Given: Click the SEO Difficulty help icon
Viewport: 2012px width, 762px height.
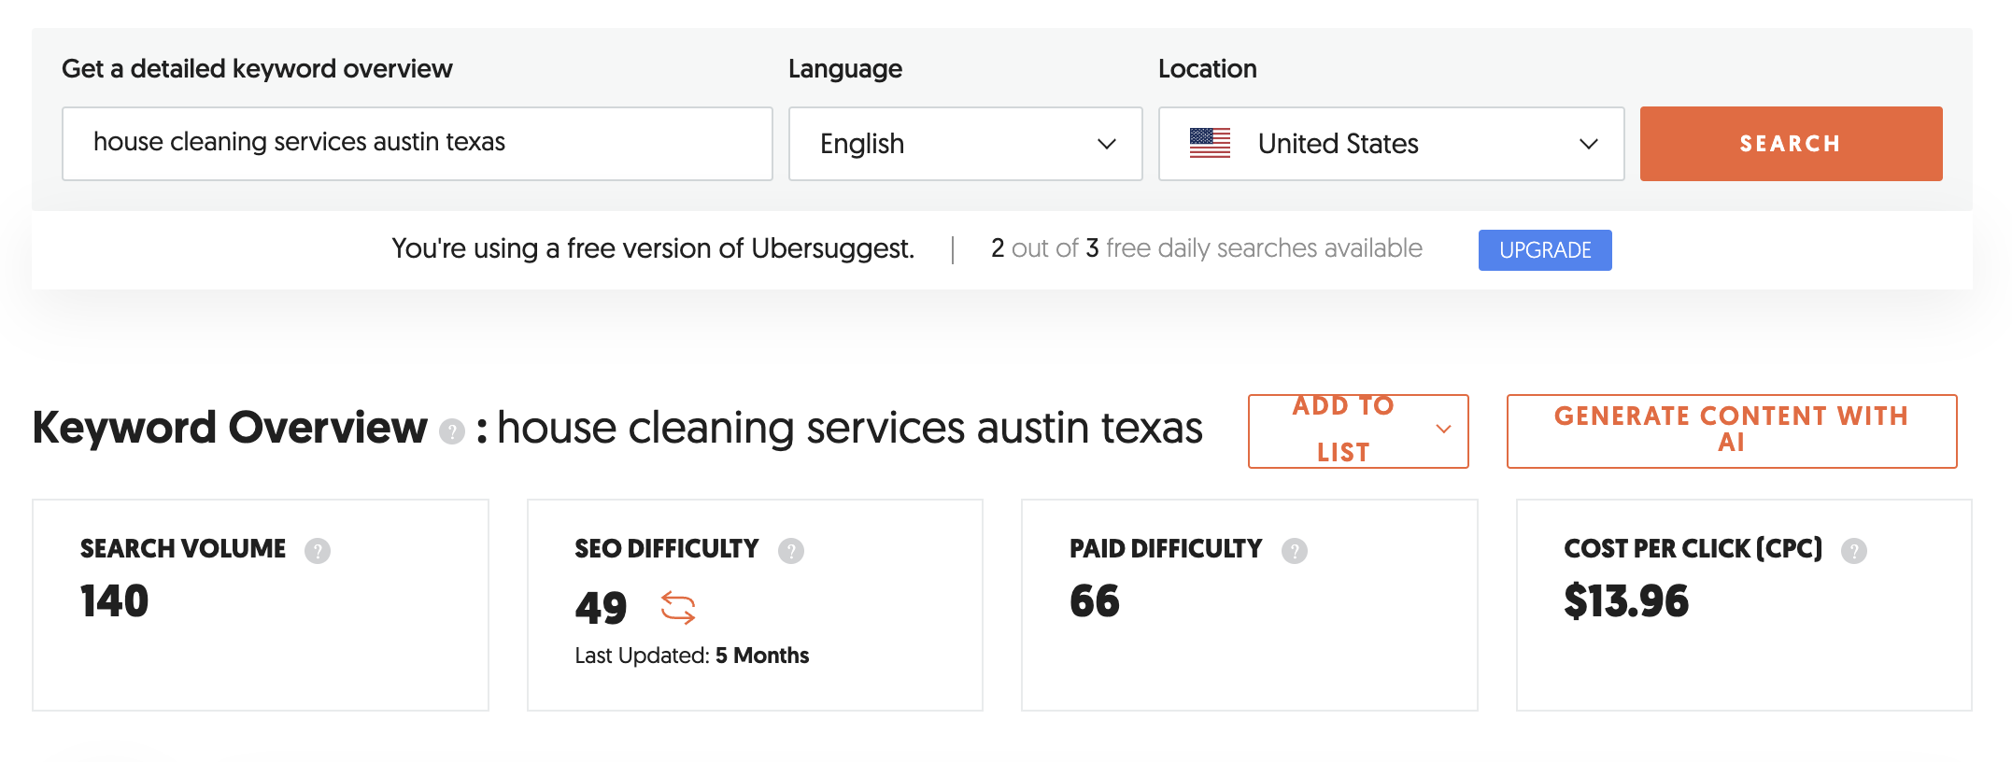Looking at the screenshot, I should 791,551.
